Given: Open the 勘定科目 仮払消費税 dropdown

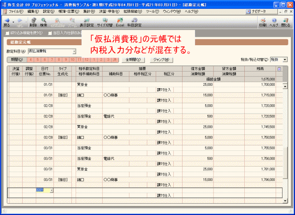Looking at the screenshot, I should (74, 51).
